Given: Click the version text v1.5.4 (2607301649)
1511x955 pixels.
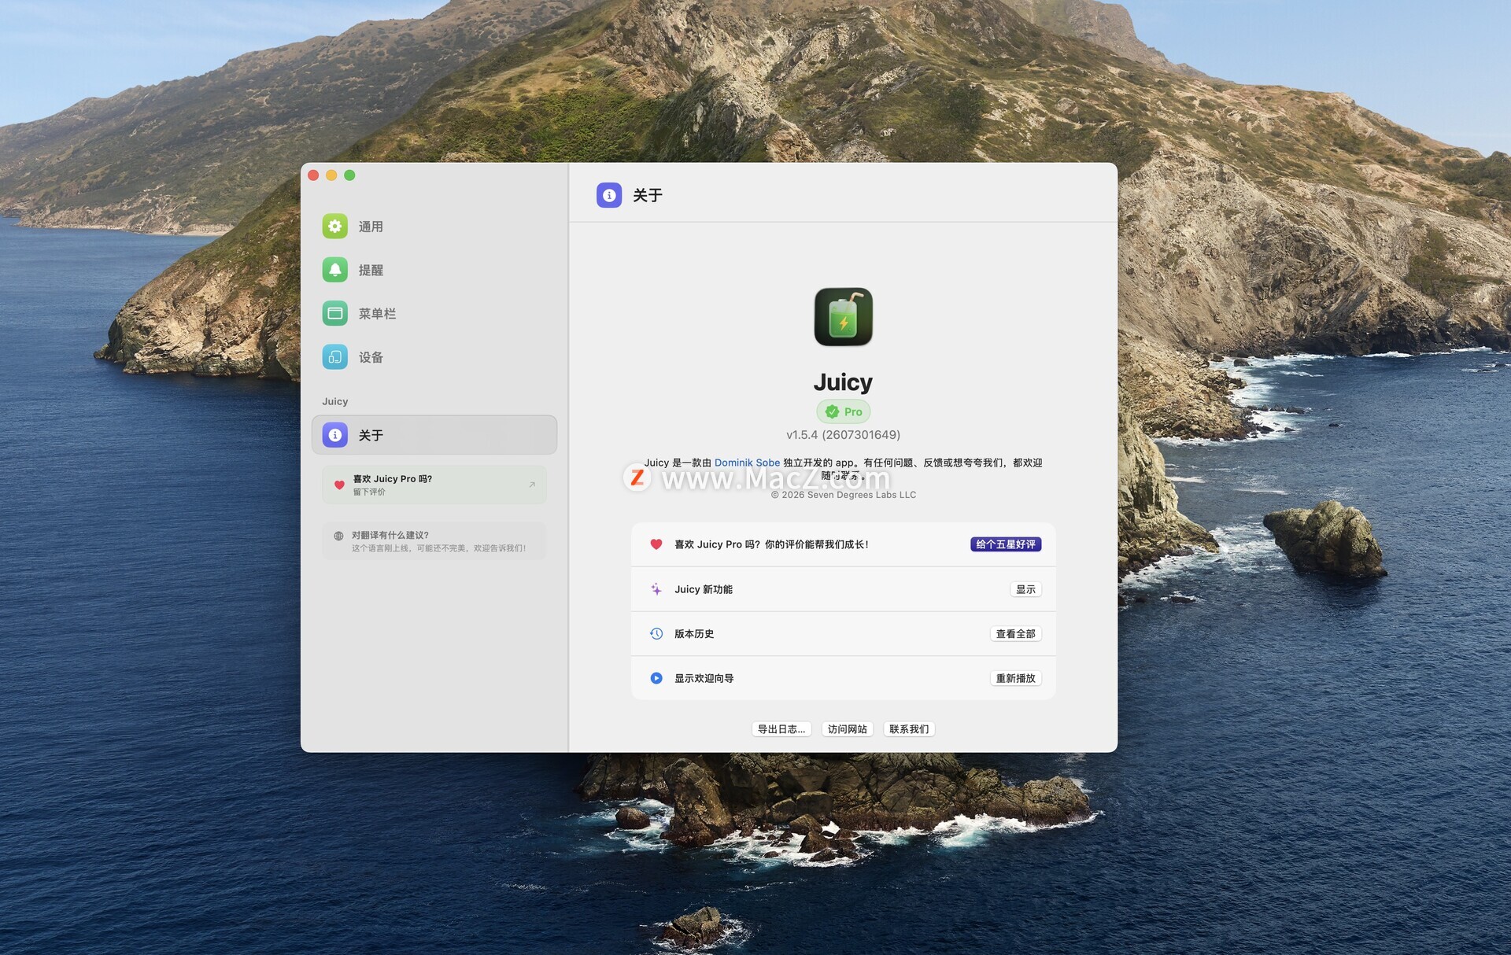Looking at the screenshot, I should 843,434.
